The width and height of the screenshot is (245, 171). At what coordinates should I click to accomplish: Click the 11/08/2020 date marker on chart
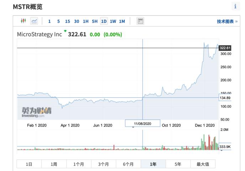coord(142,124)
